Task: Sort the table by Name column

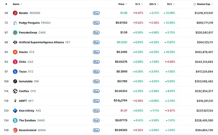Action: click(x=17, y=4)
